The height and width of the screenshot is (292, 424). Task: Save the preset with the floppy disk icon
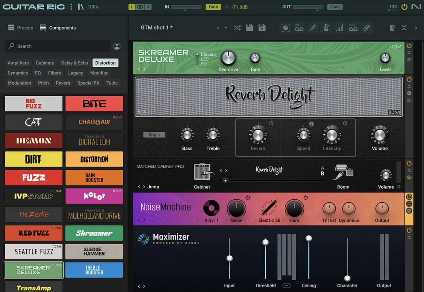click(x=250, y=28)
